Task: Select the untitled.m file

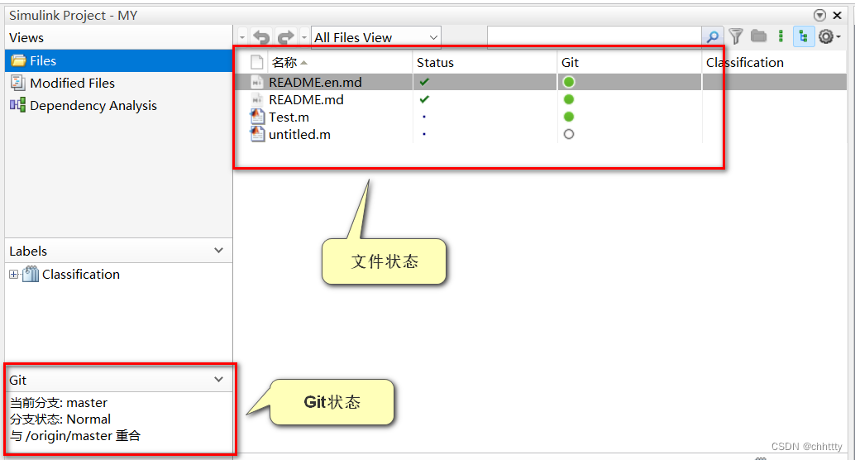Action: coord(299,135)
